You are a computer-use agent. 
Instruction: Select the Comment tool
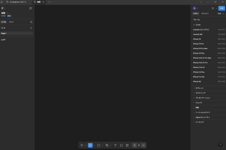click(121, 145)
